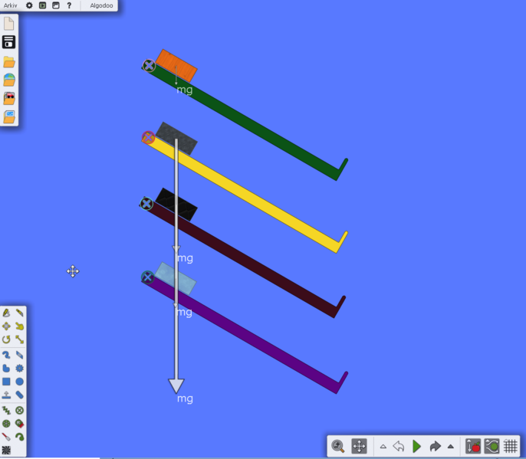Open the options gear menu

29,5
